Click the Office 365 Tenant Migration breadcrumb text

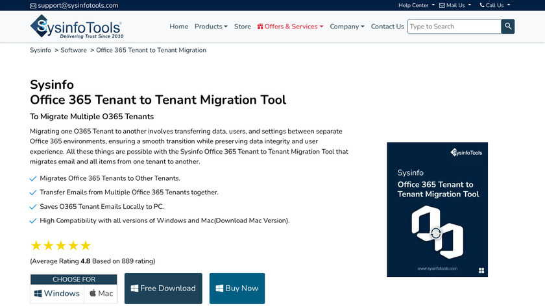coord(151,50)
